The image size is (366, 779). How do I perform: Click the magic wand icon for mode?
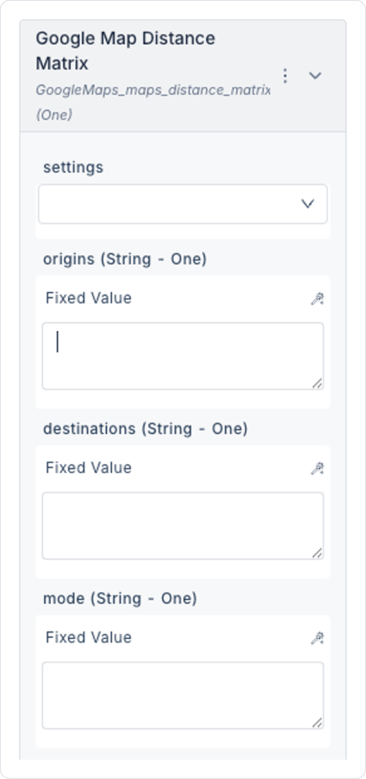[317, 638]
